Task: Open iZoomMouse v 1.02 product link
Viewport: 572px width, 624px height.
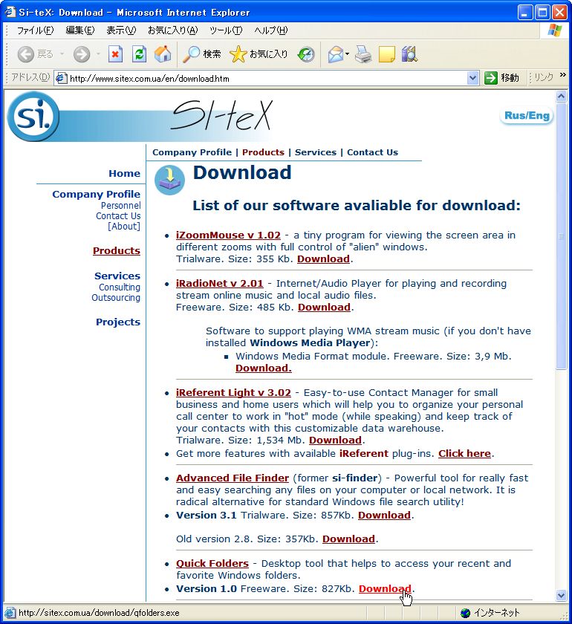Action: click(228, 235)
